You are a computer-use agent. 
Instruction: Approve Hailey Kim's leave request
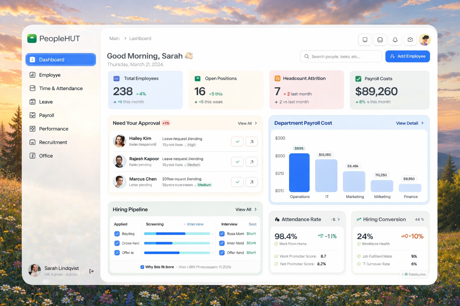[x=237, y=142]
